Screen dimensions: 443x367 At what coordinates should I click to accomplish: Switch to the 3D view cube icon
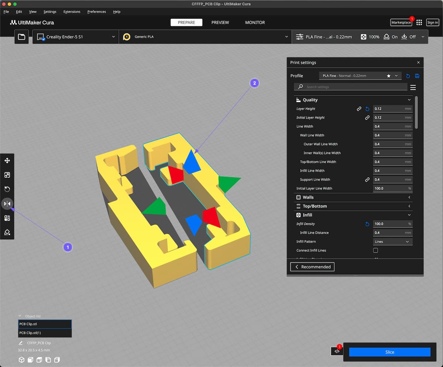click(x=21, y=360)
